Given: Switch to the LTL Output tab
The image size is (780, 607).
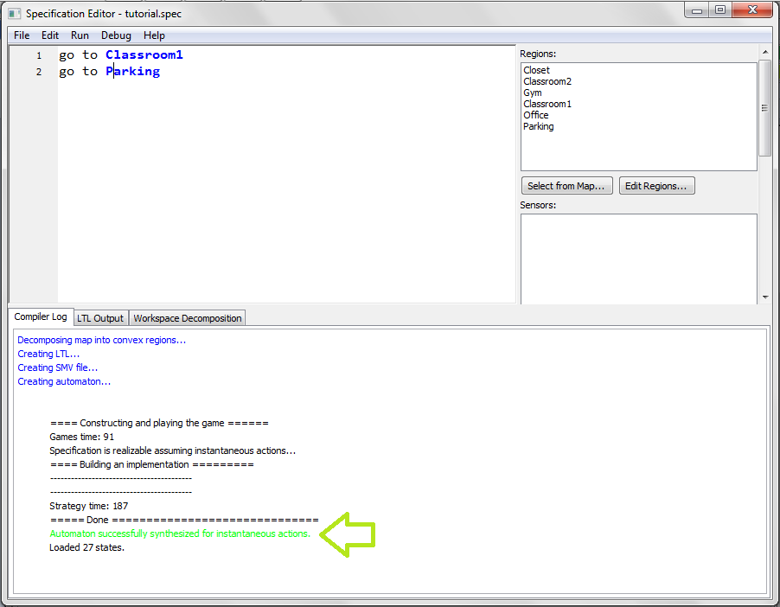Looking at the screenshot, I should 100,318.
